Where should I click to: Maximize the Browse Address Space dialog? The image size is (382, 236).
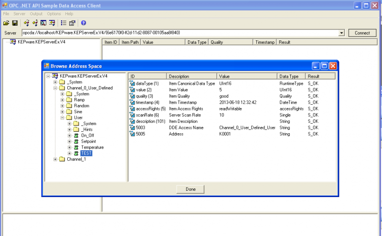click(x=324, y=66)
